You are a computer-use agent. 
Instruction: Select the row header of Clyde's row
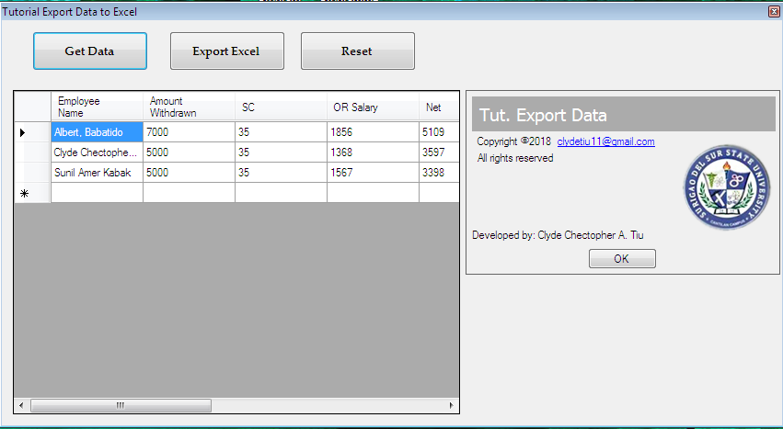point(32,152)
